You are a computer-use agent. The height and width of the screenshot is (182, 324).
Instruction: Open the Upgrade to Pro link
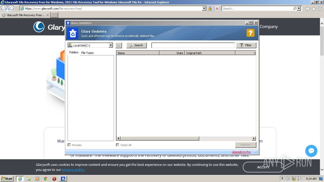(x=241, y=152)
